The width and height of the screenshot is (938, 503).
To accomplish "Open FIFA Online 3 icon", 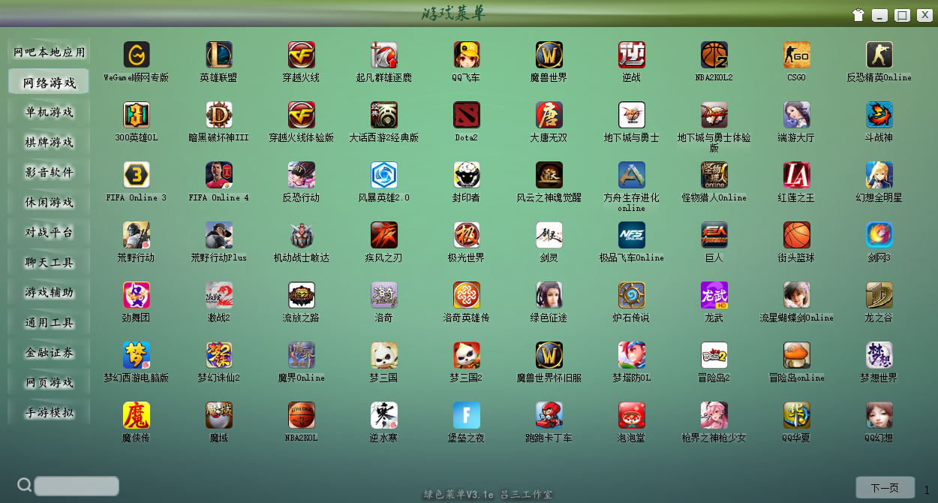I will 137,175.
